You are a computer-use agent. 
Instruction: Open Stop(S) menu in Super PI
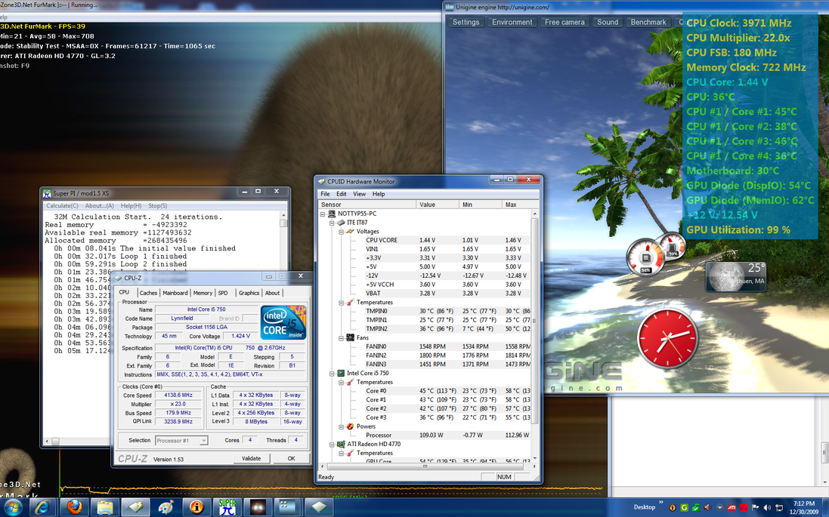coord(157,206)
